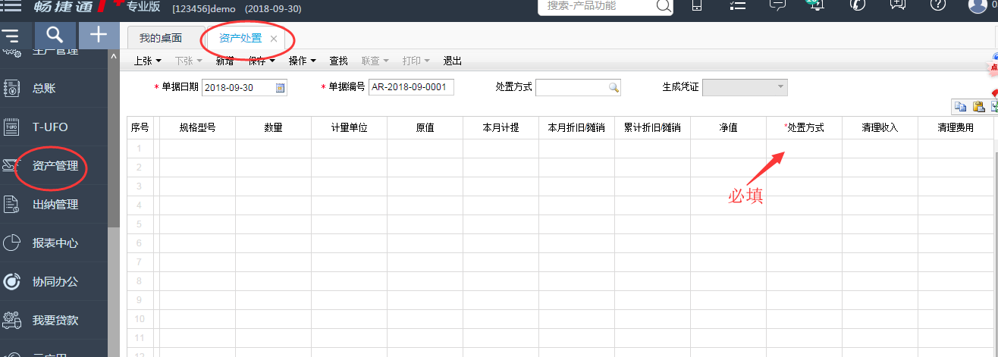Image resolution: width=998 pixels, height=357 pixels.
Task: Click the 单据编号 input field
Action: (x=410, y=88)
